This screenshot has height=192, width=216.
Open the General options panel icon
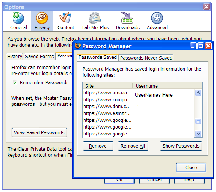click(18, 18)
